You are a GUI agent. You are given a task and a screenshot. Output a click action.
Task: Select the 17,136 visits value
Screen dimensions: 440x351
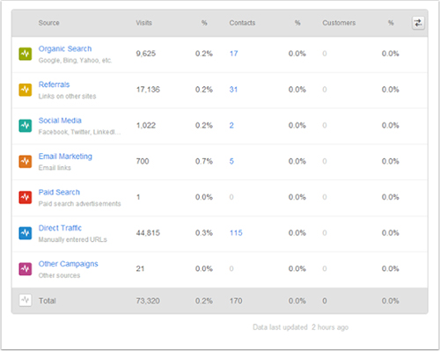[x=148, y=90]
